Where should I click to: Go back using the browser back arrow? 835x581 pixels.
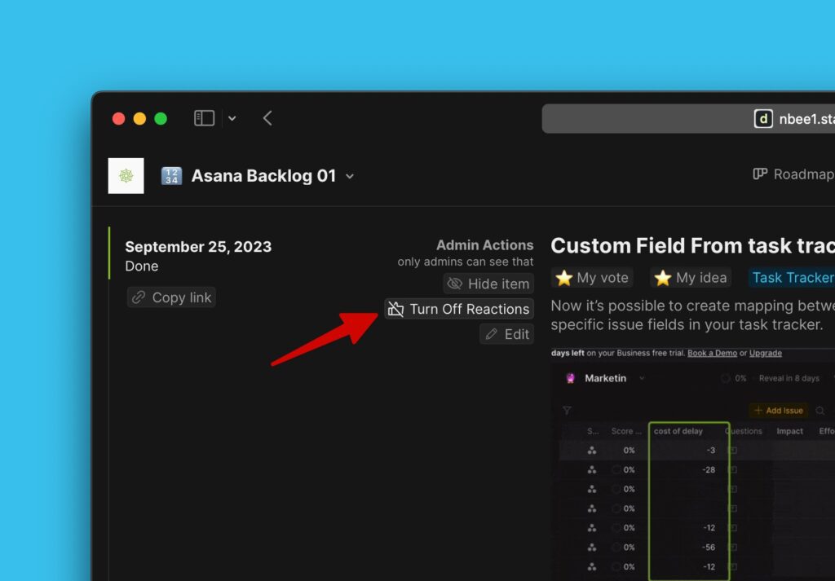pyautogui.click(x=267, y=118)
